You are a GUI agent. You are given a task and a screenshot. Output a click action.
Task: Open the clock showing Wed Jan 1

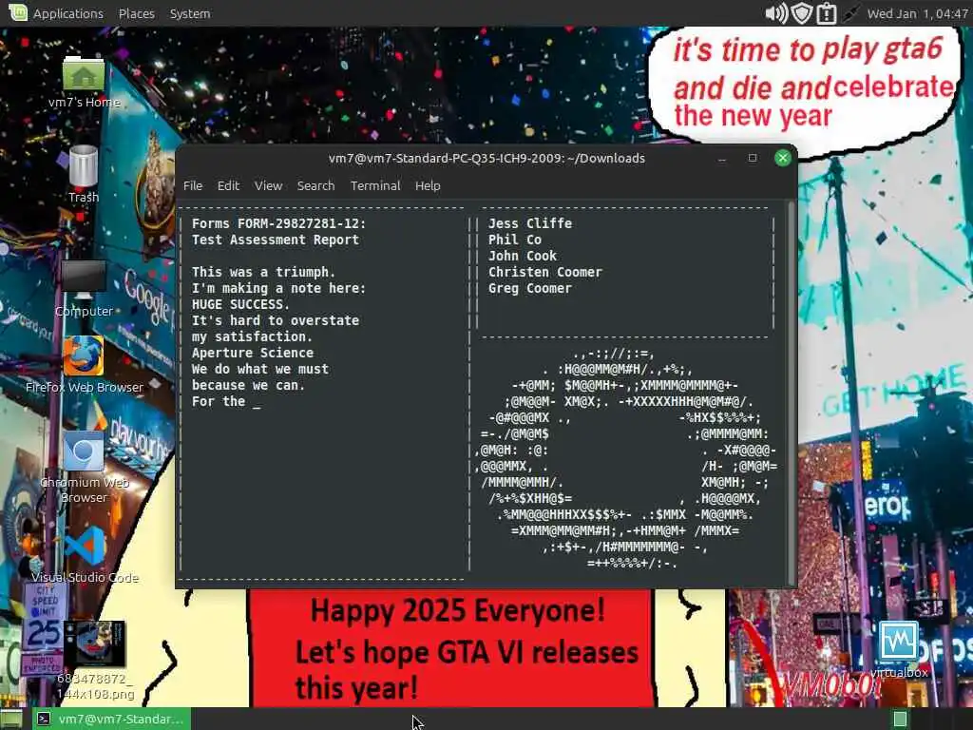pyautogui.click(x=917, y=13)
